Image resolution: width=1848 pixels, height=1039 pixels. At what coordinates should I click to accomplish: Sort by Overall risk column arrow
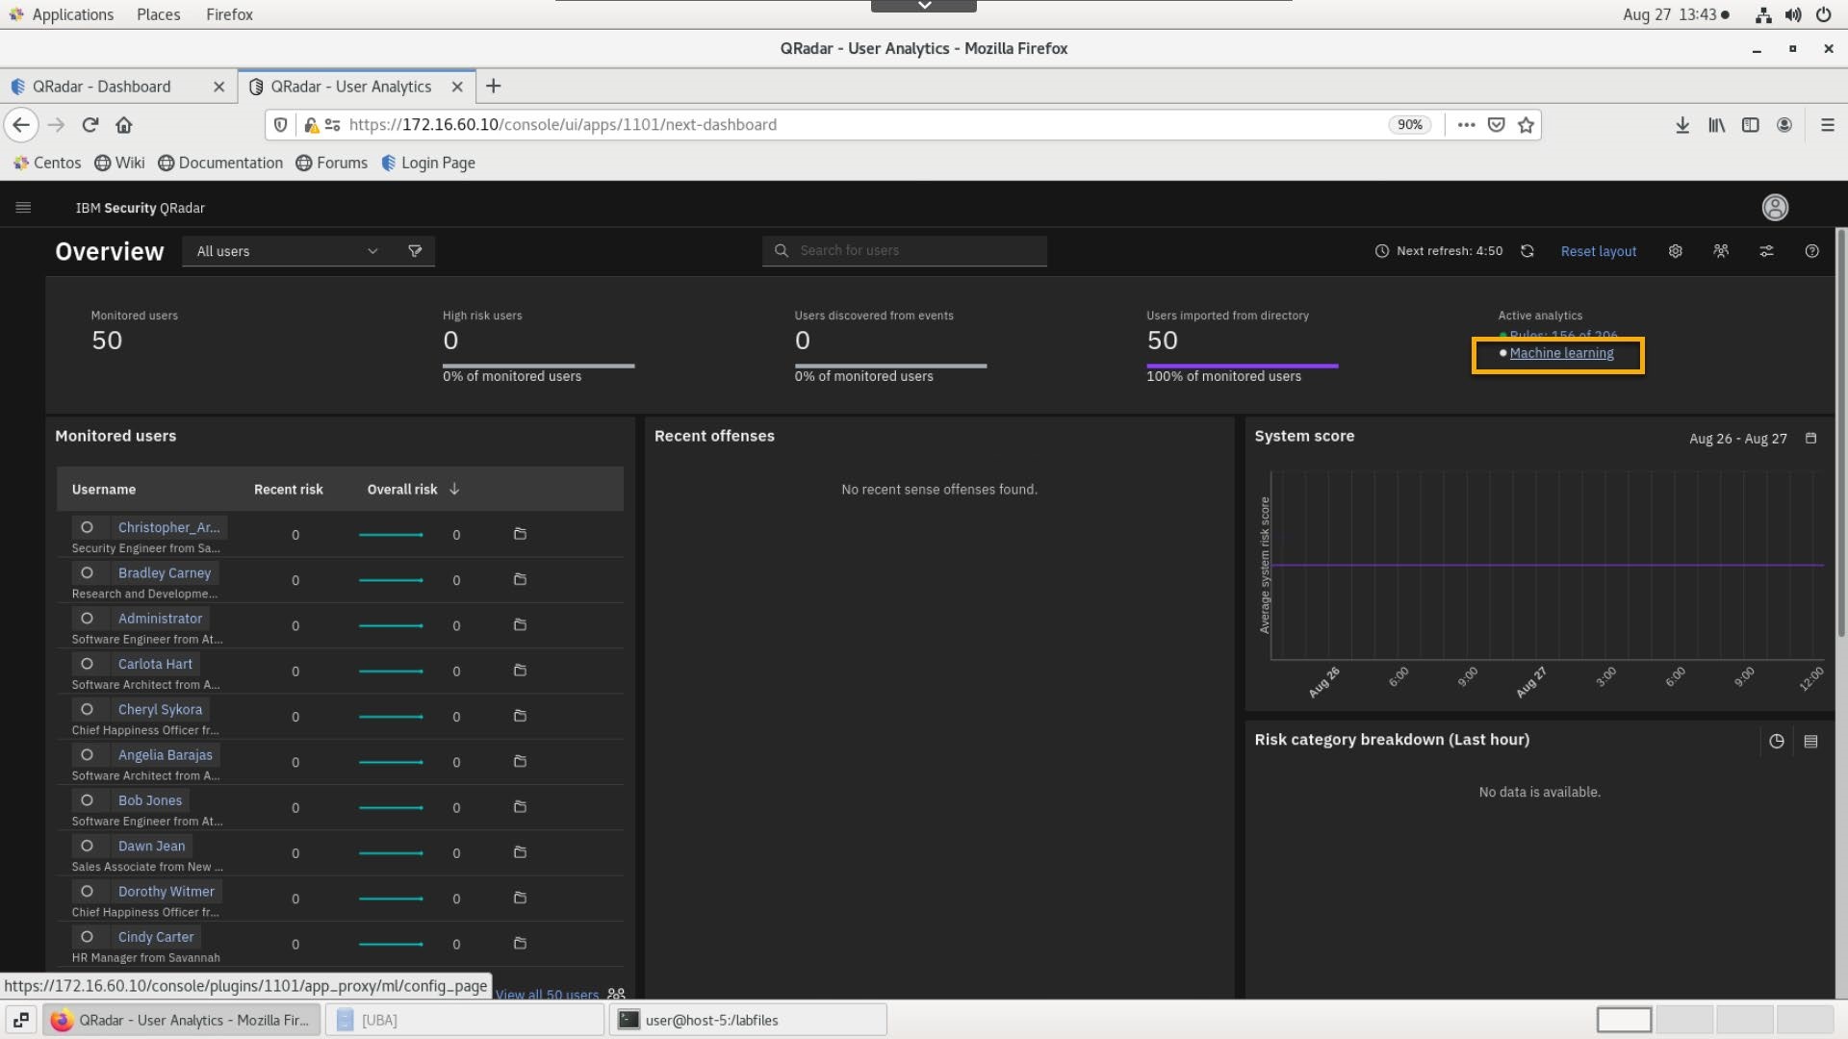pyautogui.click(x=454, y=490)
